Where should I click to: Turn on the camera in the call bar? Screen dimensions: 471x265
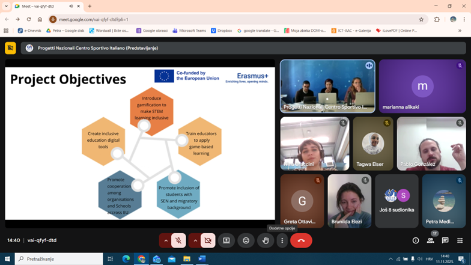point(208,240)
